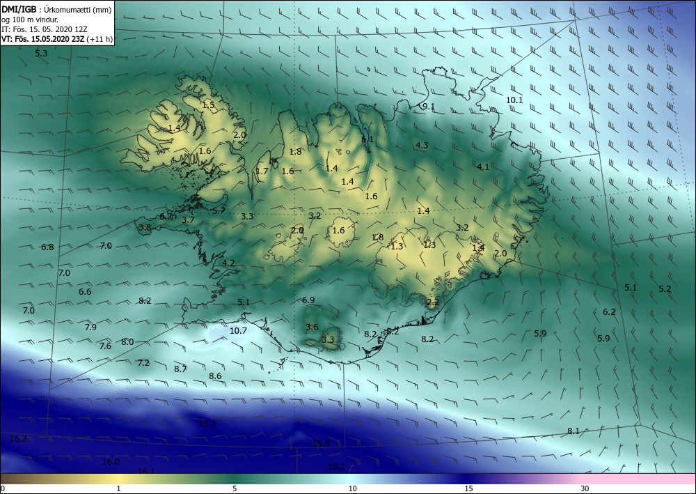
Task: Click the value 1.5 in the Westfjords
Action: [209, 105]
